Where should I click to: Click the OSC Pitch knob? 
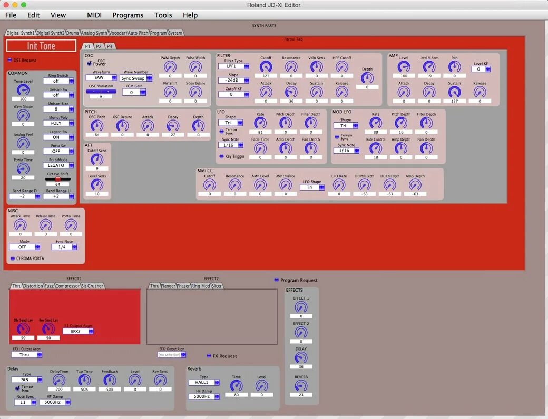(97, 126)
